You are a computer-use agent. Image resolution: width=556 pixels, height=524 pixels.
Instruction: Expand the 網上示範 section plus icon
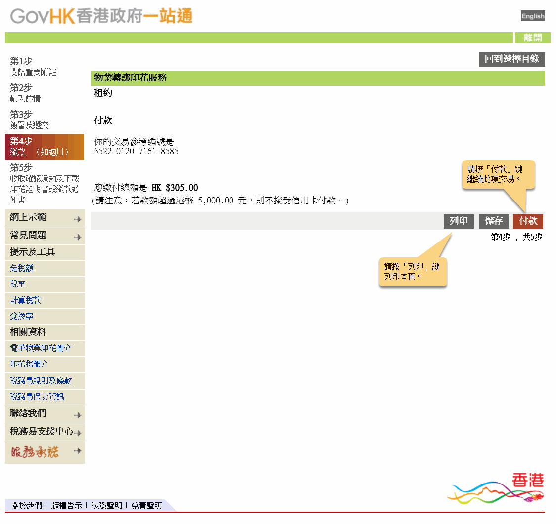[78, 219]
